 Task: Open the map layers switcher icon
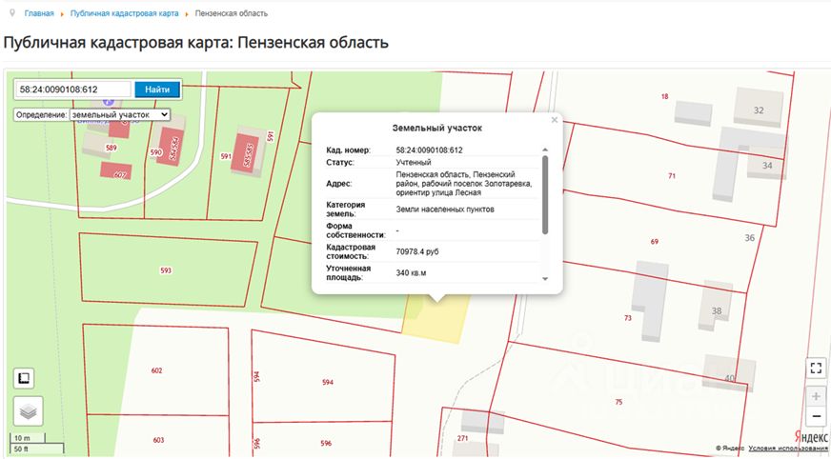(28, 410)
